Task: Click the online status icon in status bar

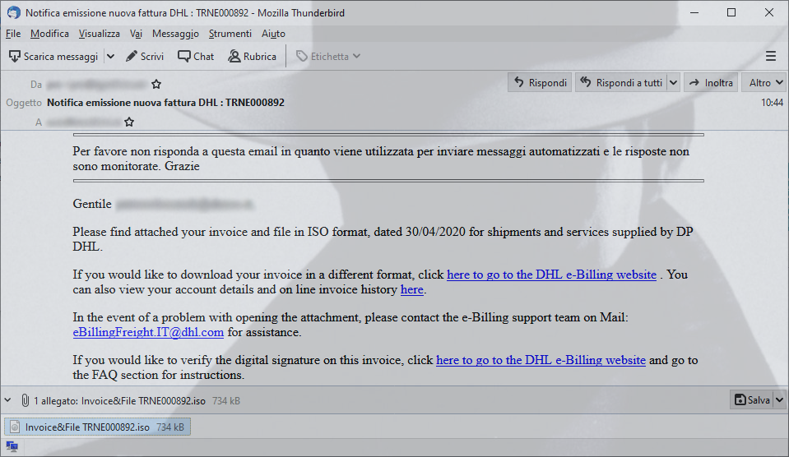Action: click(12, 446)
